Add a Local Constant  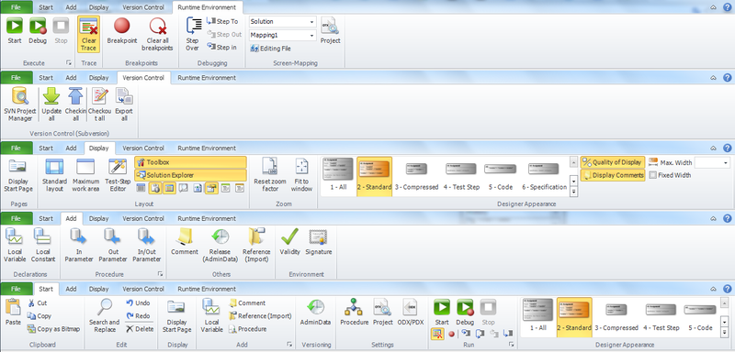pyautogui.click(x=43, y=245)
